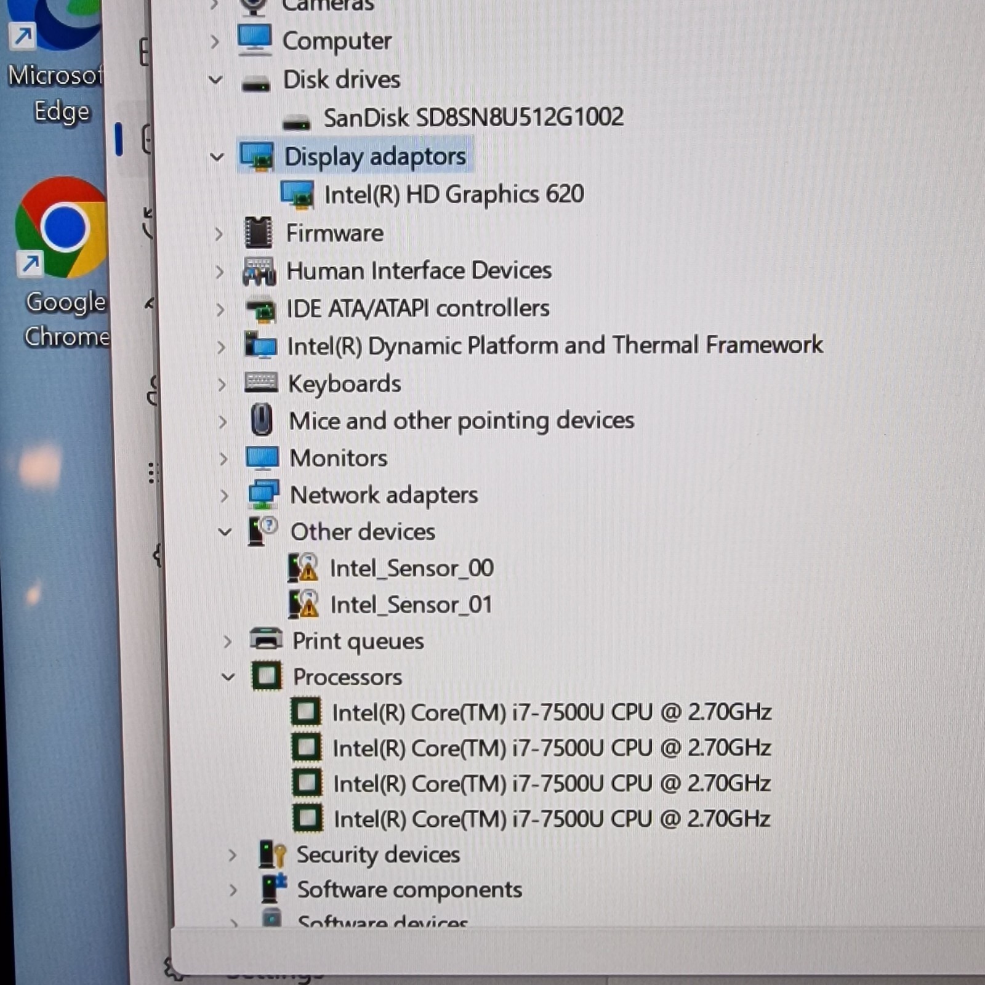Collapse the Processors node
Image resolution: width=985 pixels, height=985 pixels.
click(x=228, y=677)
